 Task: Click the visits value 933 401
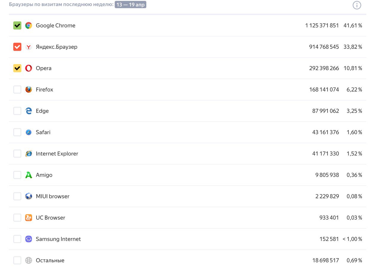point(329,218)
